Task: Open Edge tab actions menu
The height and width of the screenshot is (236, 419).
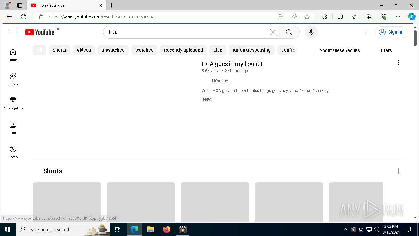Action: 20,5
